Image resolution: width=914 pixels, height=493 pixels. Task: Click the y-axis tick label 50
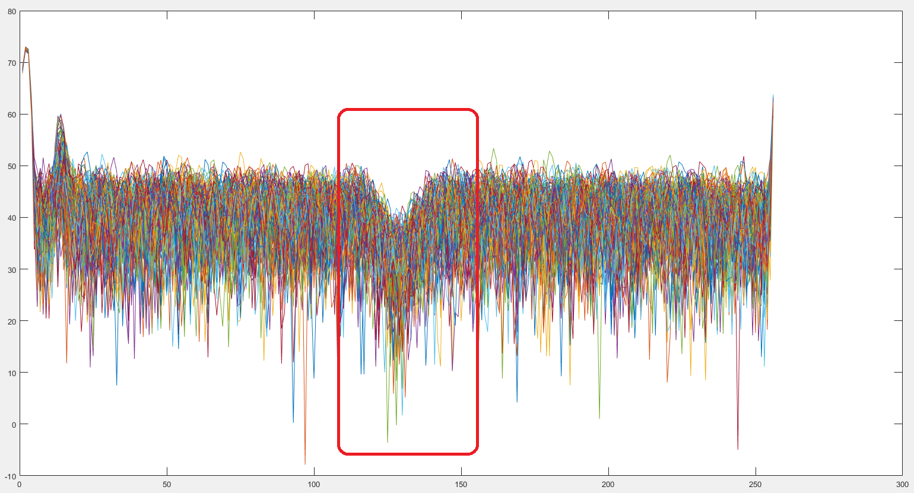(x=12, y=166)
